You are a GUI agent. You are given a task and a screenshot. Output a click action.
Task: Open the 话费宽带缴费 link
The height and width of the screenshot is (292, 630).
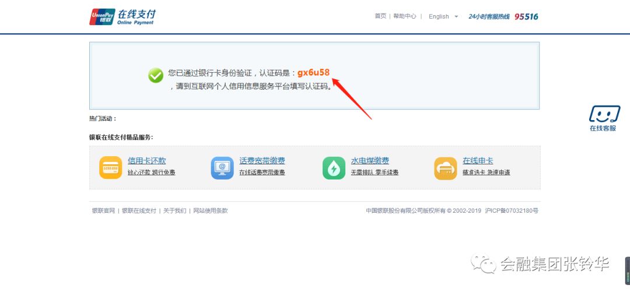(262, 161)
